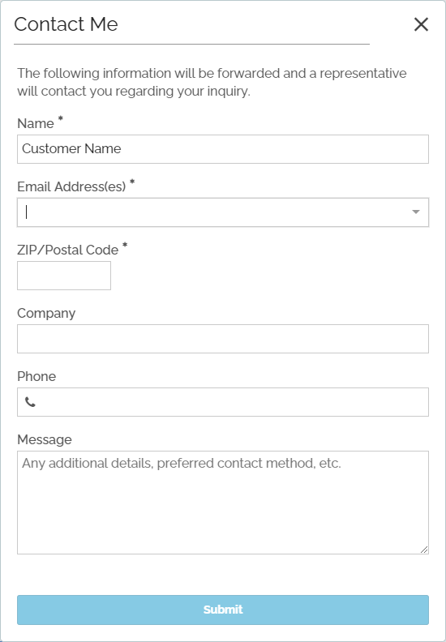
Task: Click the Contact Me heading
Action: tap(66, 24)
